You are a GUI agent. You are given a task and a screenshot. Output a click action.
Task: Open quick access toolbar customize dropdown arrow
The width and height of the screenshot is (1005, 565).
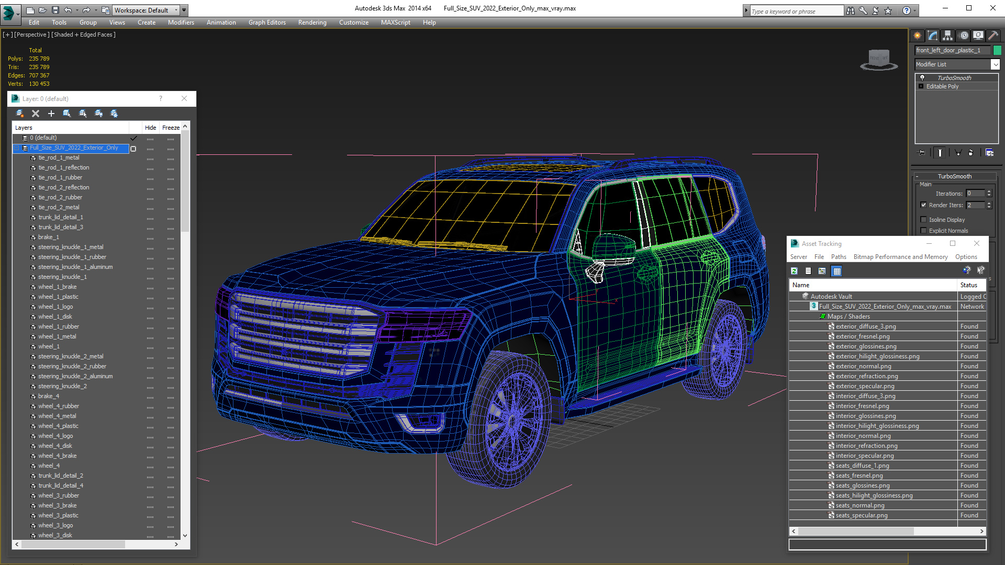(x=184, y=10)
